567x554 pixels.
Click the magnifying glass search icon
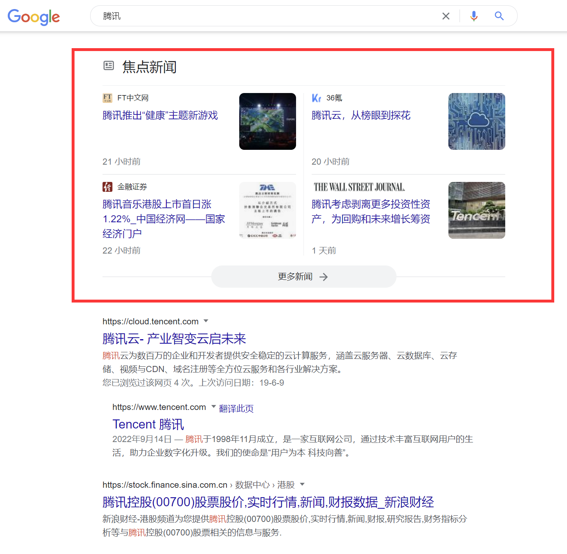[499, 16]
